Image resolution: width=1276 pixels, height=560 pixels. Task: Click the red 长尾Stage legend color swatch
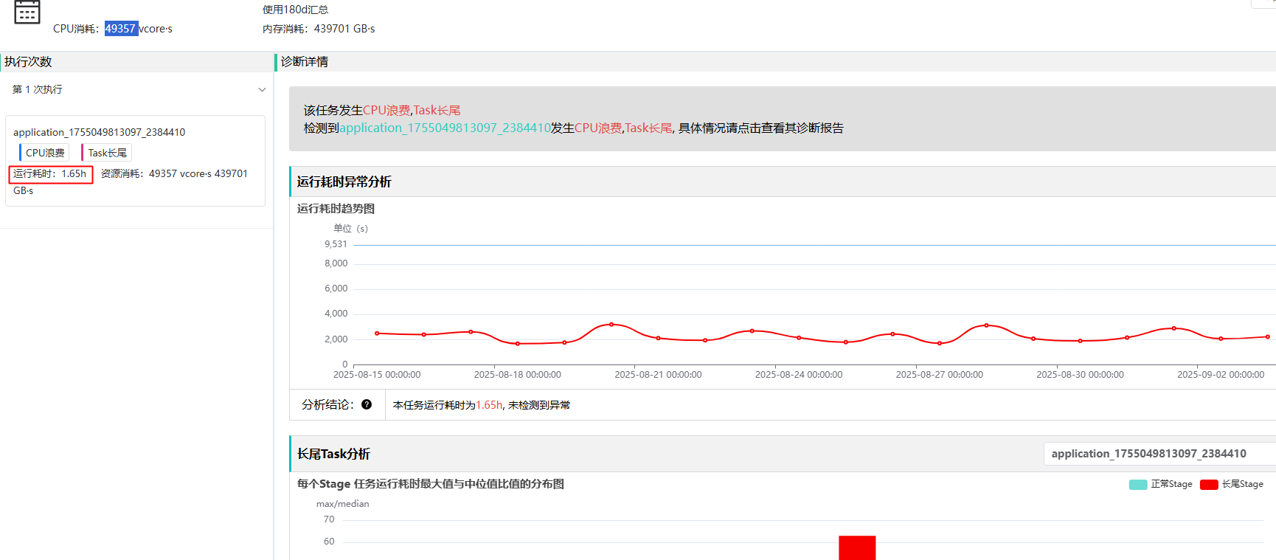[x=1209, y=485]
